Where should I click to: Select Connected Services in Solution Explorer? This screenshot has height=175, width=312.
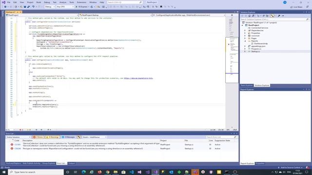(259, 28)
